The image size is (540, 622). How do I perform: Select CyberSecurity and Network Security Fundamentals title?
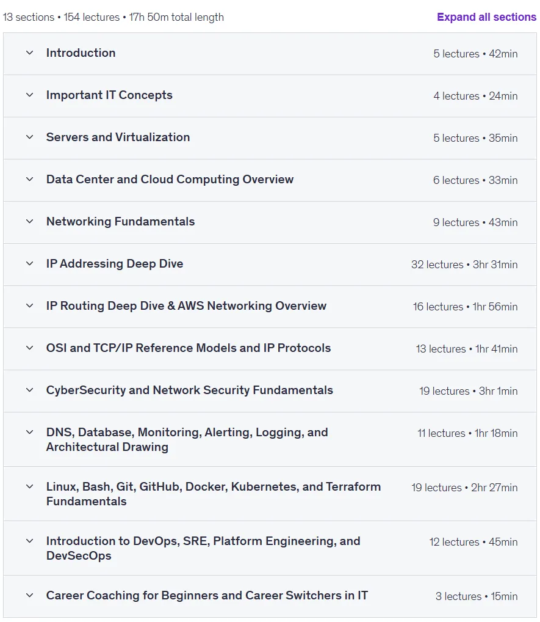pyautogui.click(x=189, y=390)
